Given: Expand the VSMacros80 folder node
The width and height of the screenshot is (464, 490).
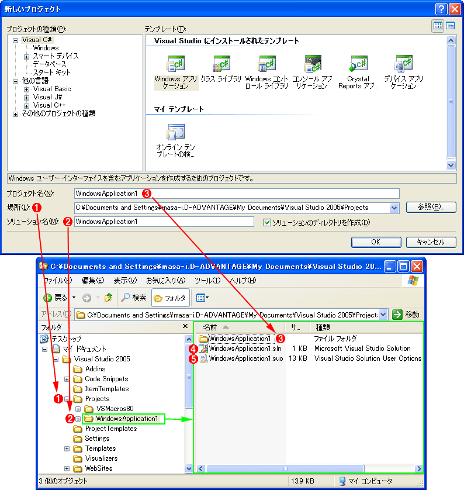Looking at the screenshot, I should (x=78, y=409).
